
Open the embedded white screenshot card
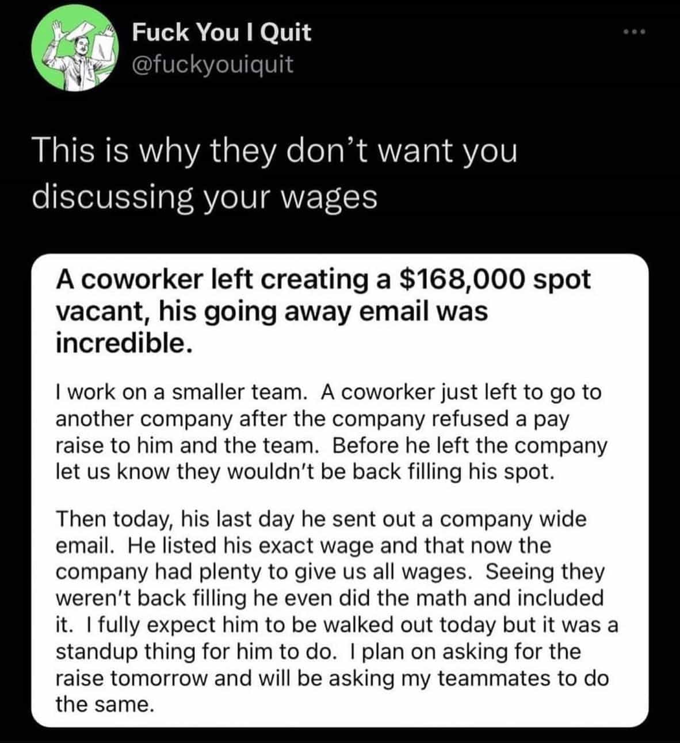pos(339,490)
